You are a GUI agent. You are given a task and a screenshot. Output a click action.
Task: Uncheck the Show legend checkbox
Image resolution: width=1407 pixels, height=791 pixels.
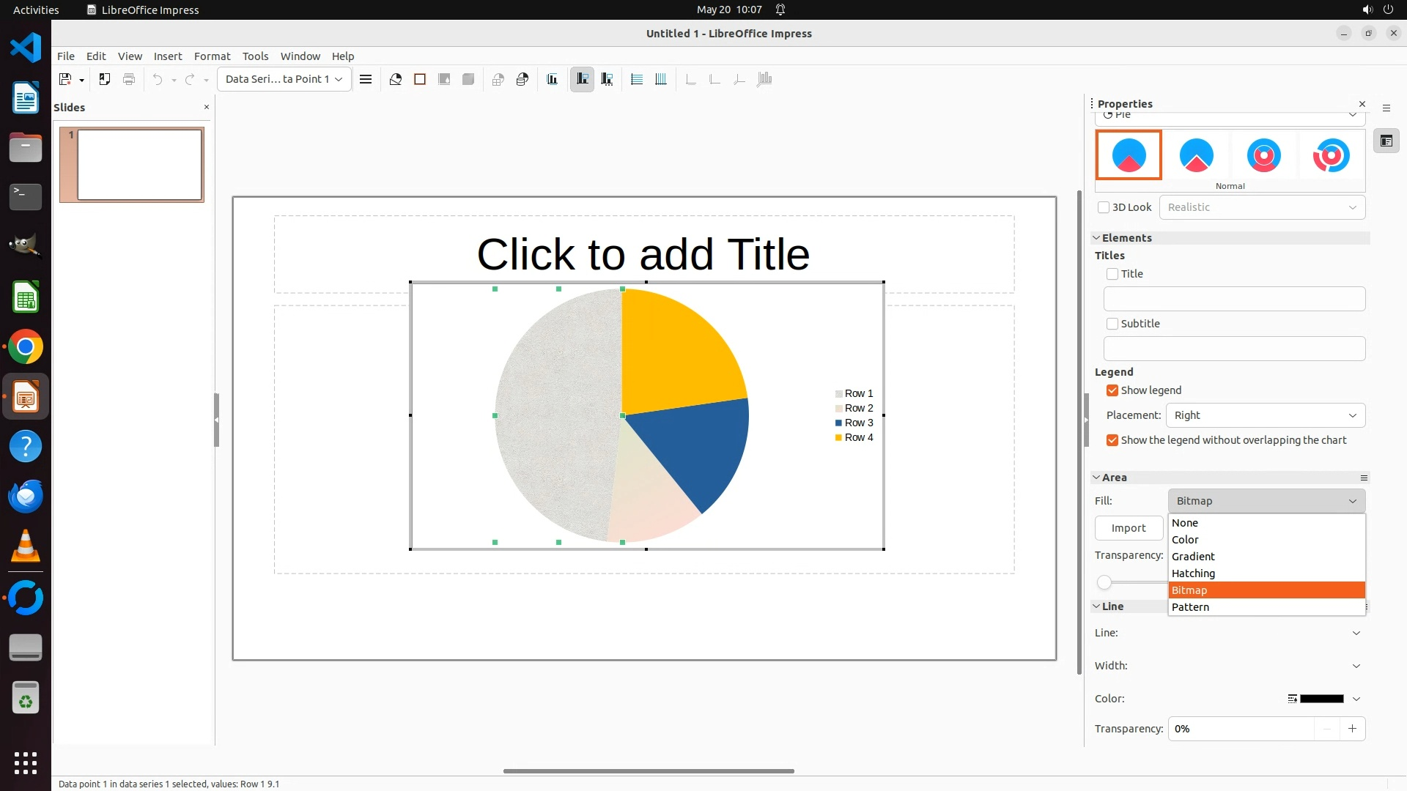(1112, 390)
